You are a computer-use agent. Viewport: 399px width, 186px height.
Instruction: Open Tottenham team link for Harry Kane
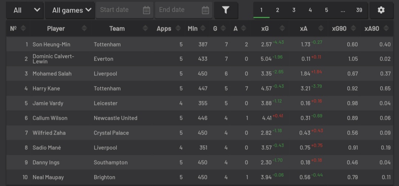pos(107,88)
